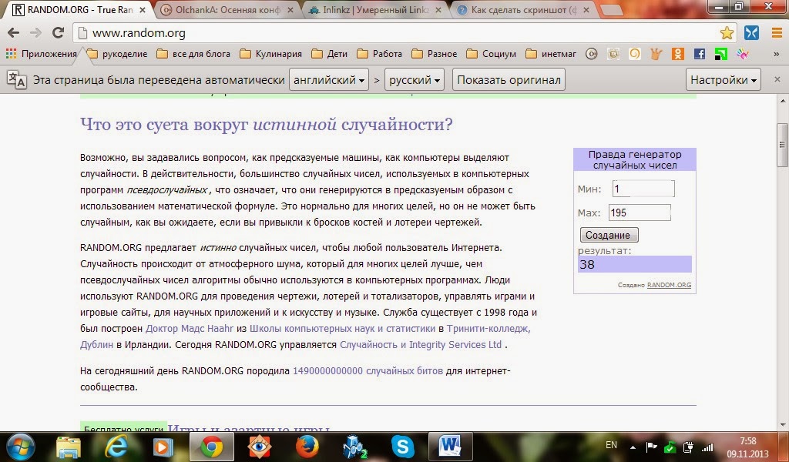
Task: Show more bookmarks via the double chevron
Action: [777, 55]
